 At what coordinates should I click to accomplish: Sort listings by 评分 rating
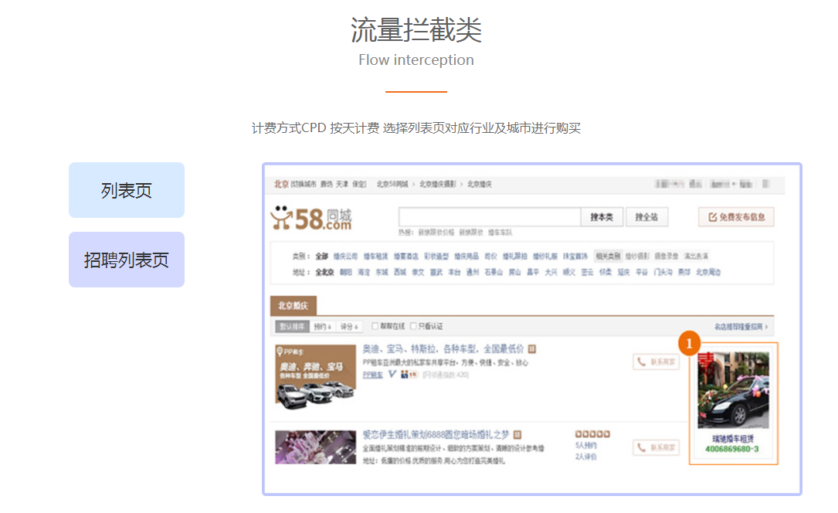point(350,327)
